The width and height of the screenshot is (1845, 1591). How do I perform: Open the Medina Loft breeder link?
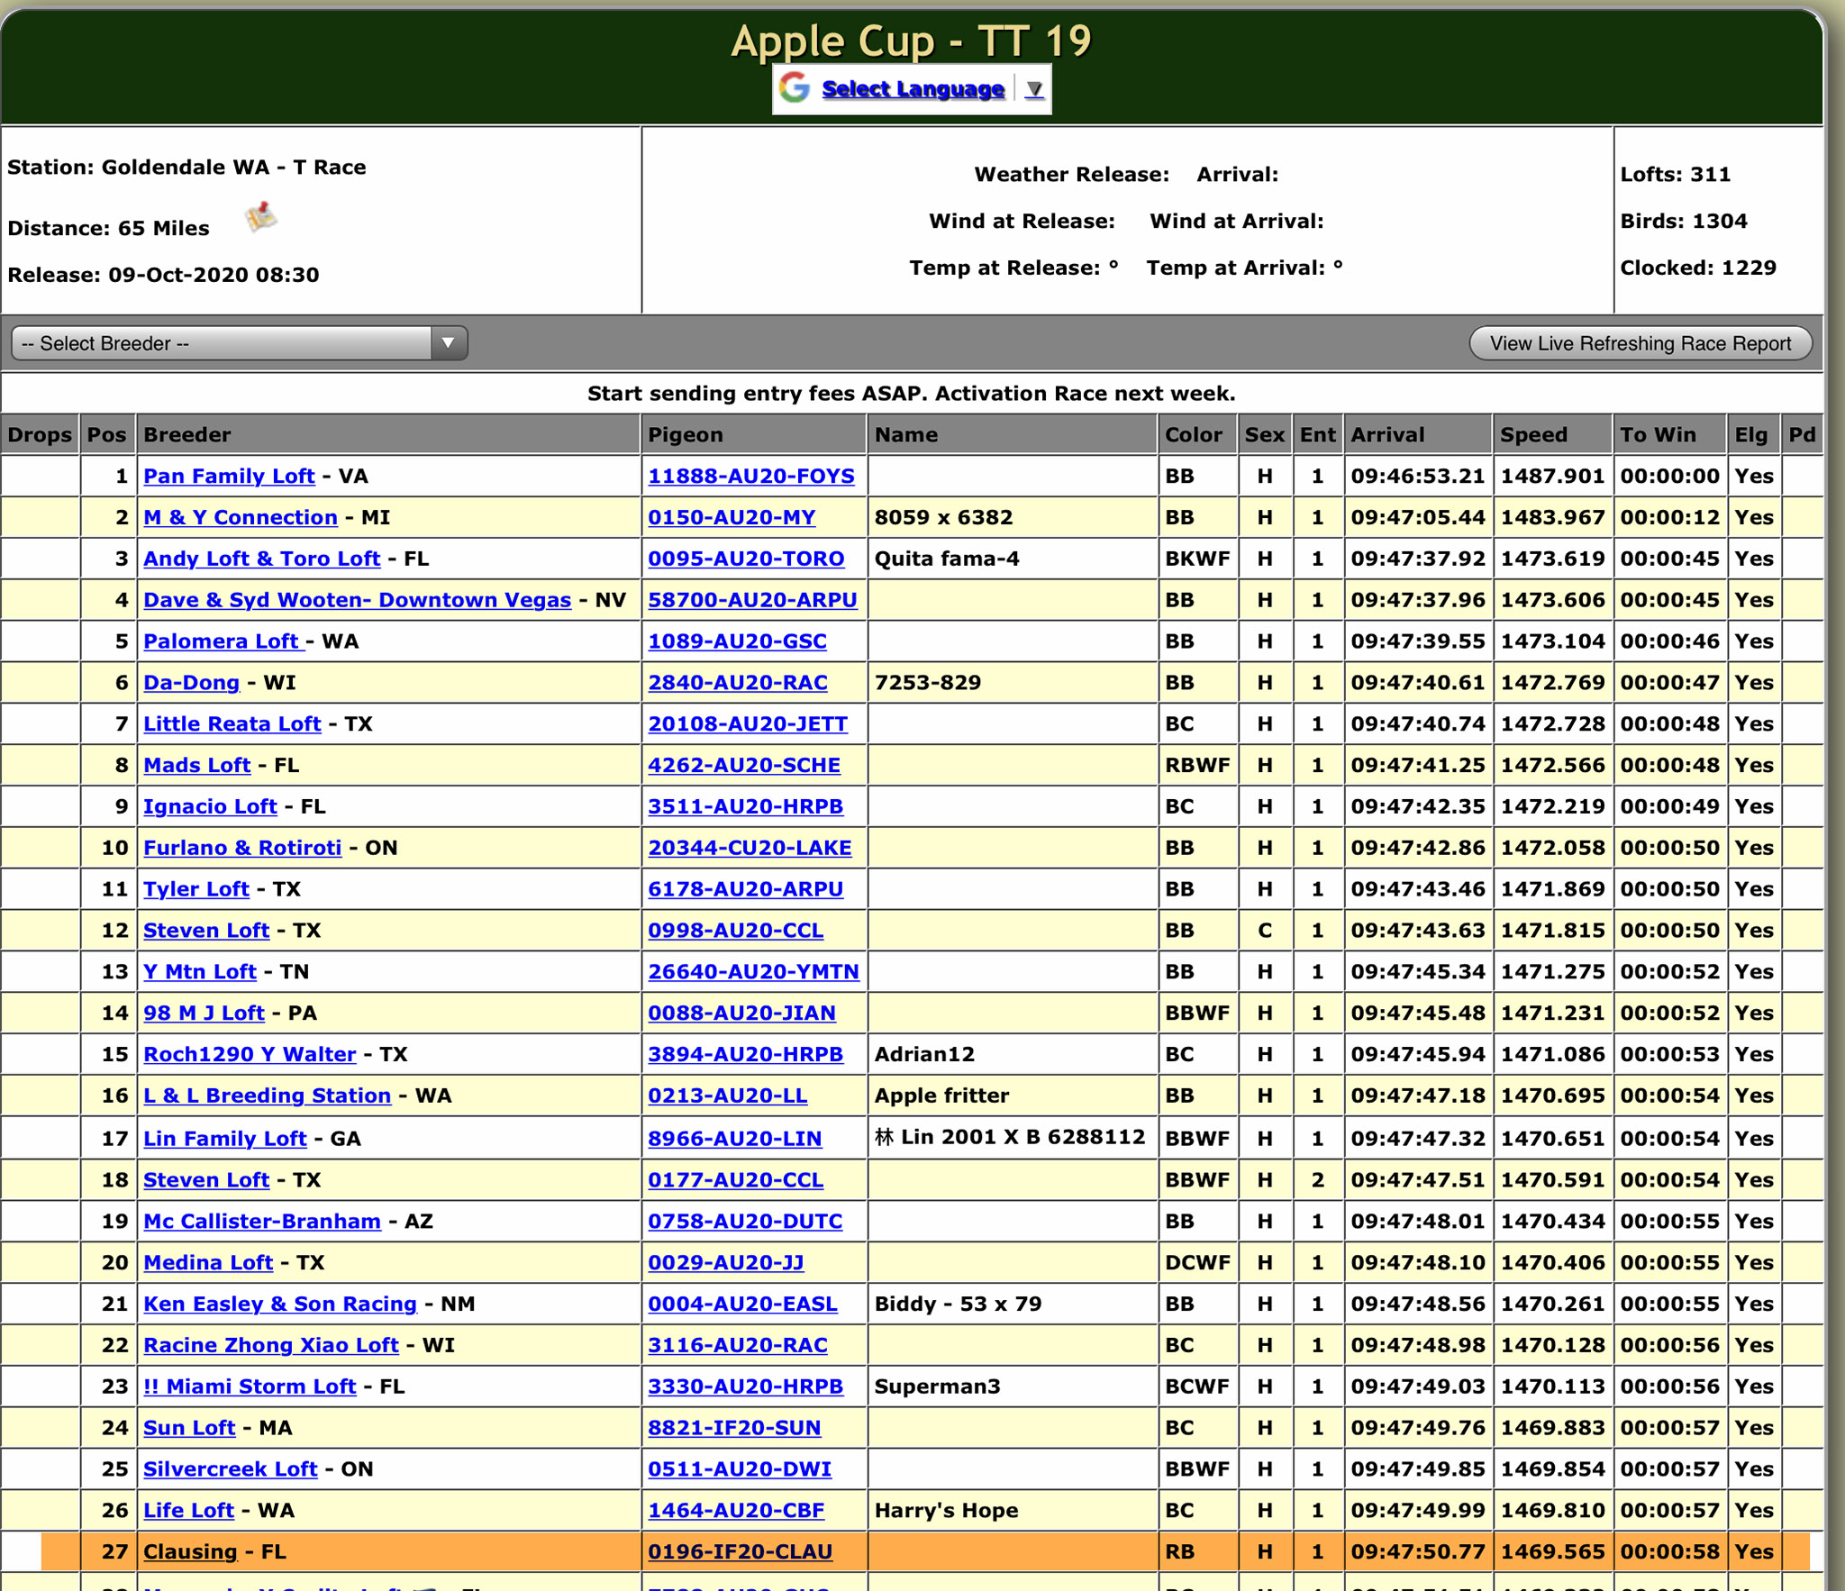(208, 1264)
